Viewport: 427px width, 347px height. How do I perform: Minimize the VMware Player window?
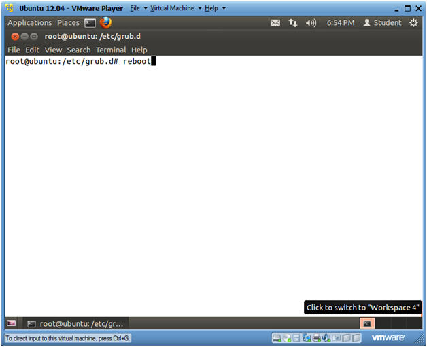point(396,9)
